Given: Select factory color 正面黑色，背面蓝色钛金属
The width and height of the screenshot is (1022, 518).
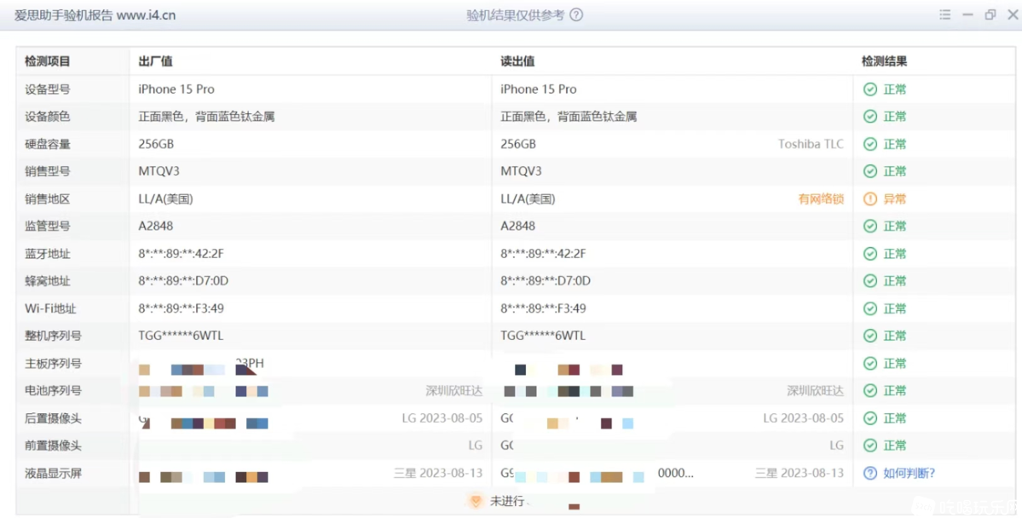Looking at the screenshot, I should tap(206, 117).
